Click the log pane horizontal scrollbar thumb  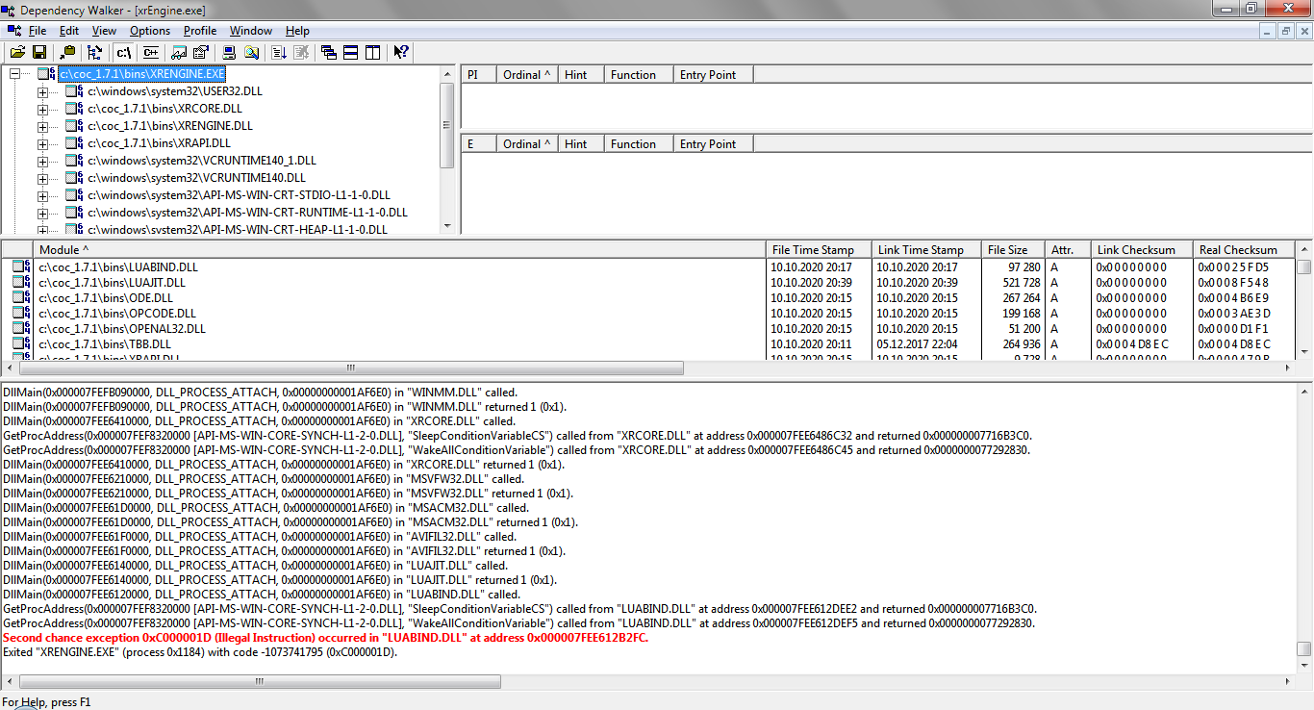[x=260, y=682]
